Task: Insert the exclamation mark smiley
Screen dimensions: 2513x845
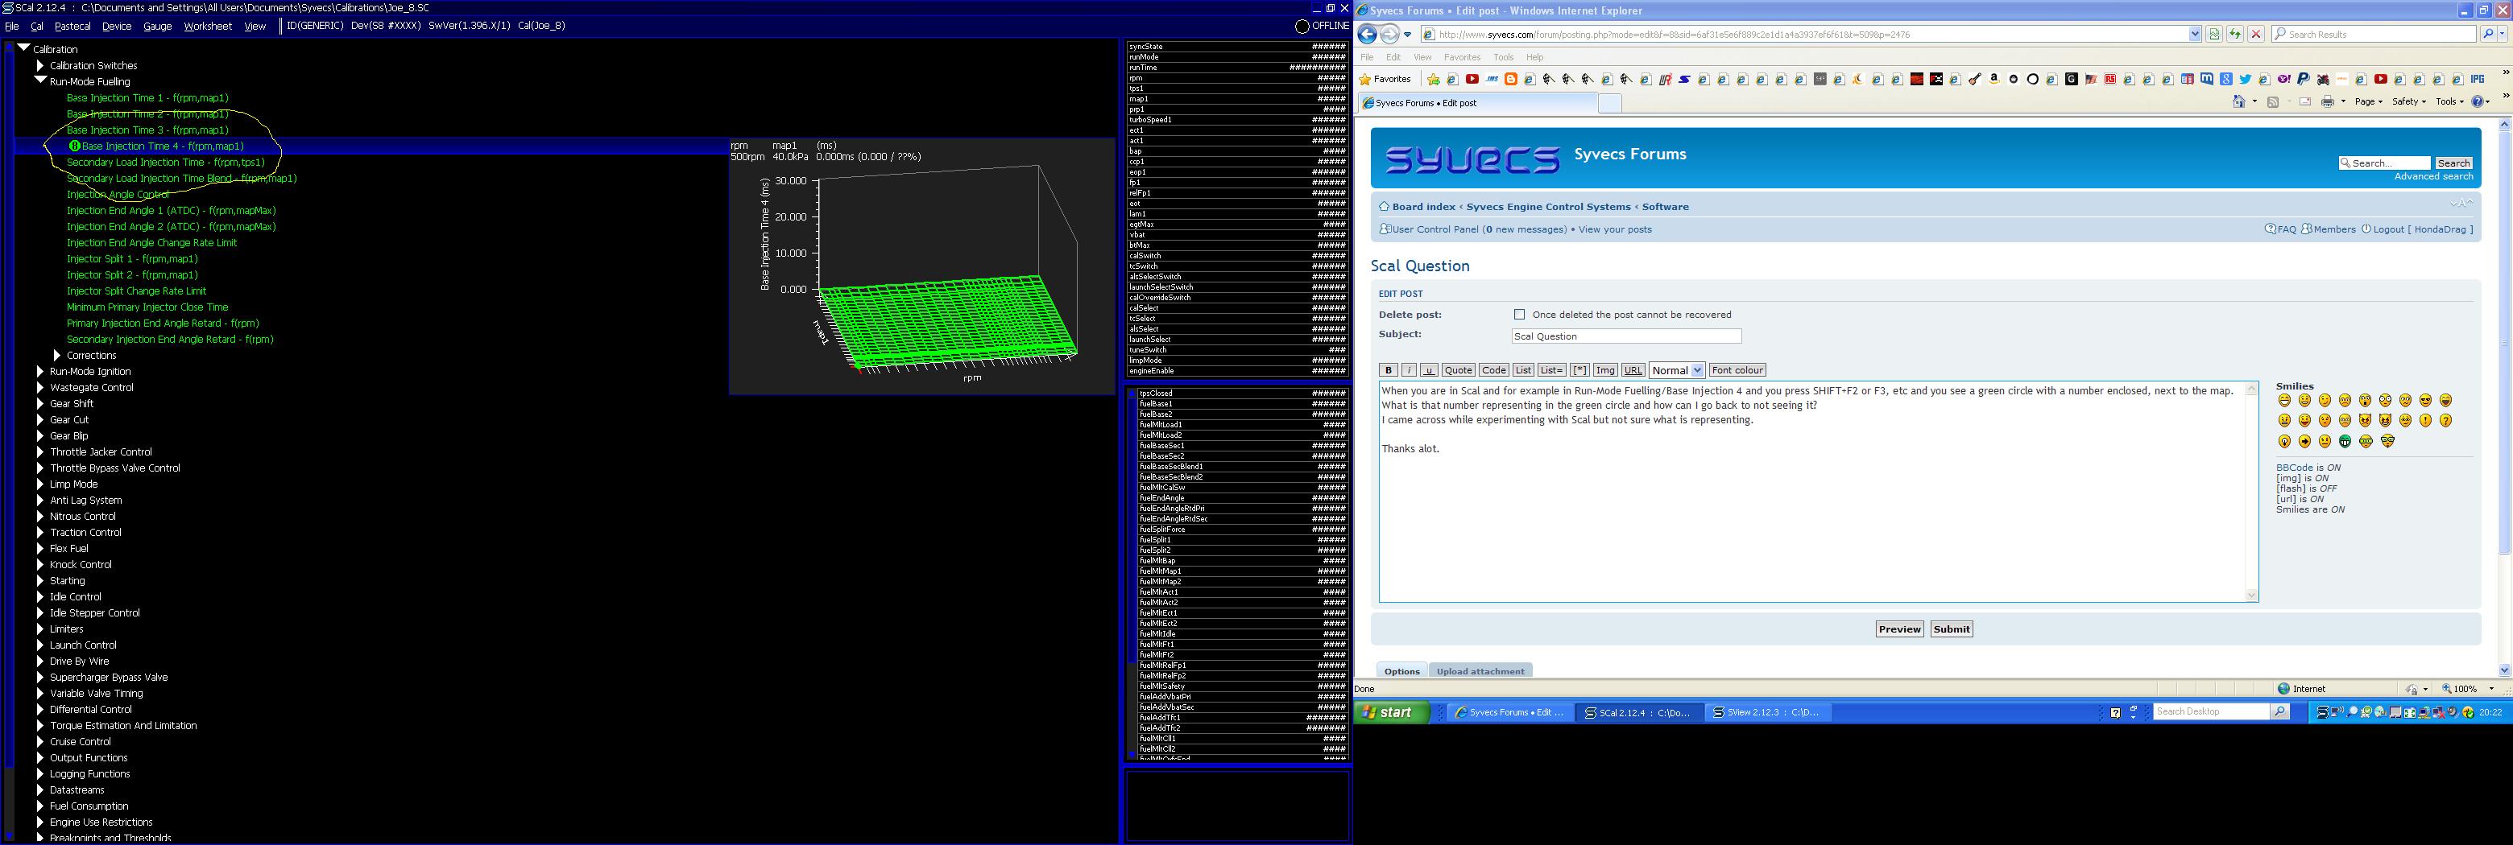Action: pyautogui.click(x=2425, y=421)
